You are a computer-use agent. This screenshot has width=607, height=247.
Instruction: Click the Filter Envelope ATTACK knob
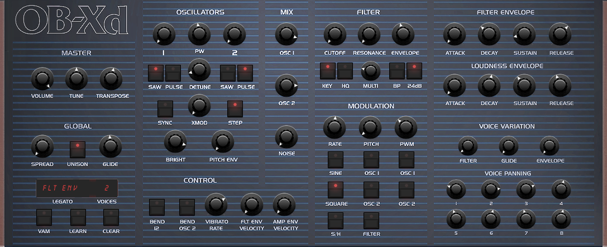pos(455,34)
